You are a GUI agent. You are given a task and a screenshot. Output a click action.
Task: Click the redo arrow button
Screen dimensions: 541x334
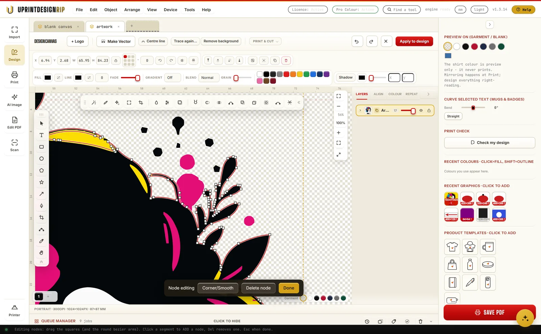click(371, 41)
